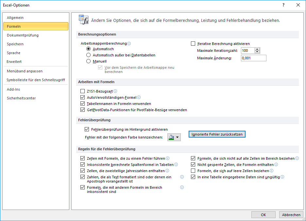Open Sprache options category

[36, 53]
